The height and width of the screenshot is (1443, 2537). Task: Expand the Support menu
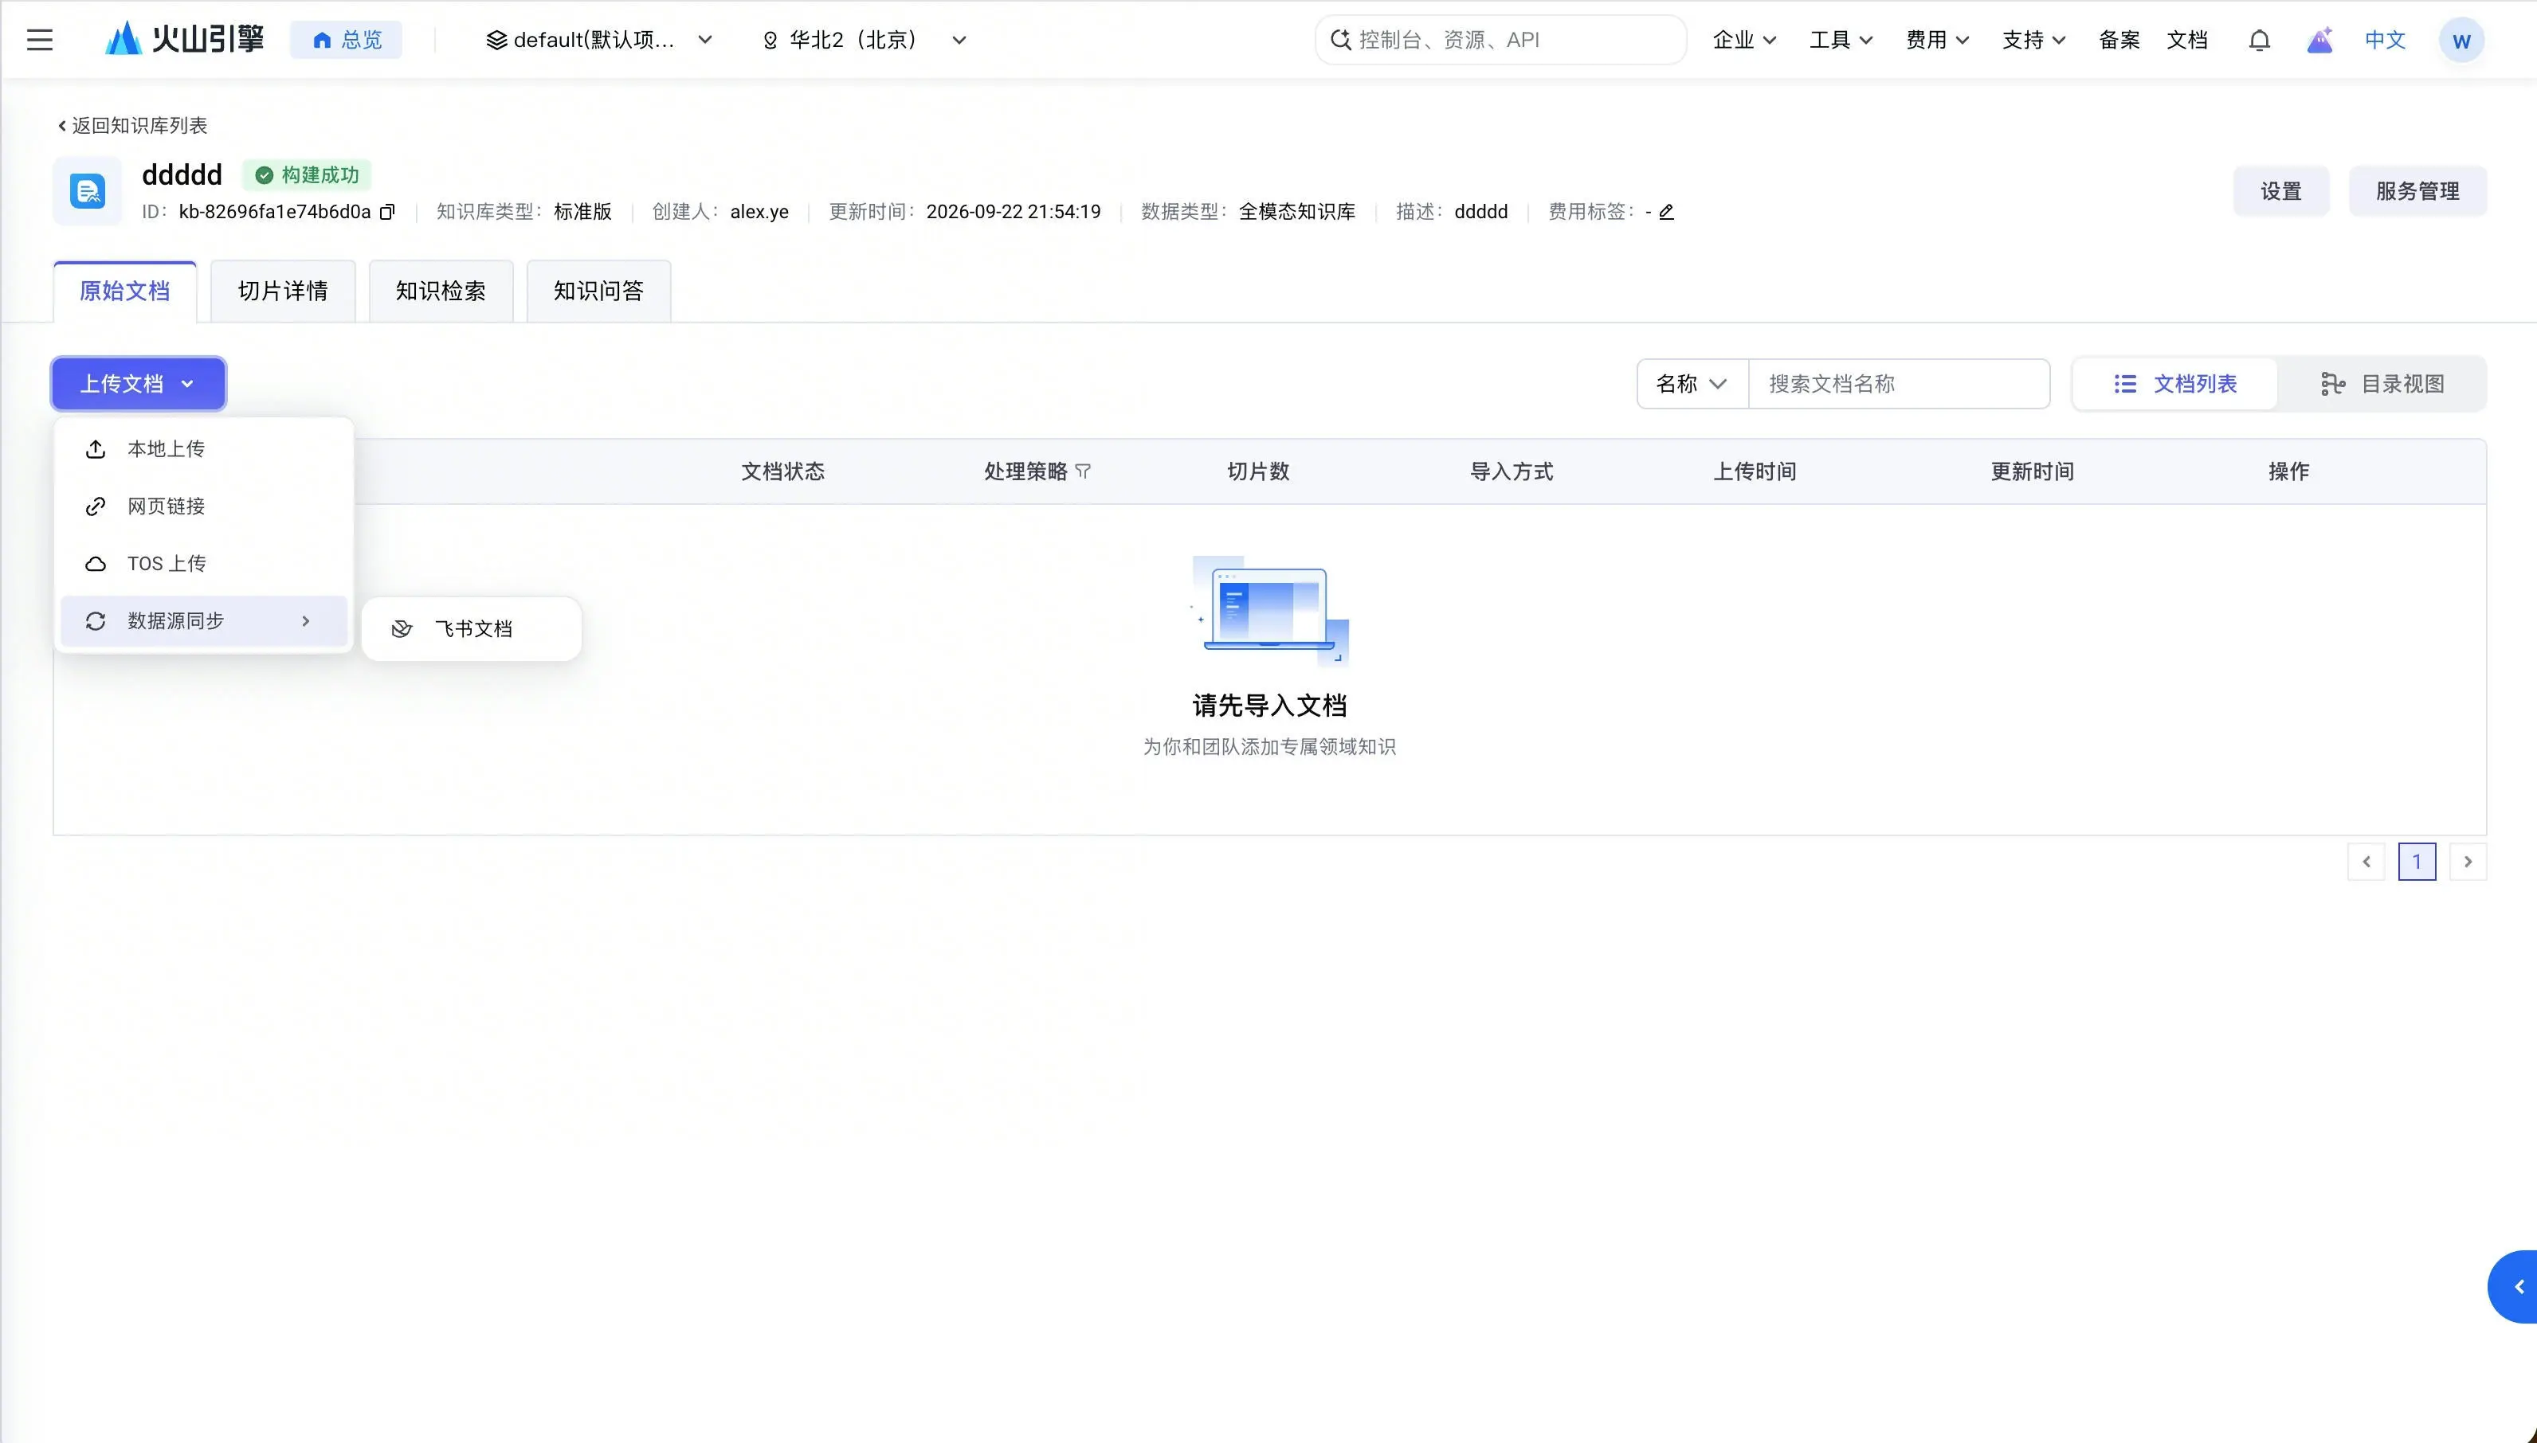2033,40
